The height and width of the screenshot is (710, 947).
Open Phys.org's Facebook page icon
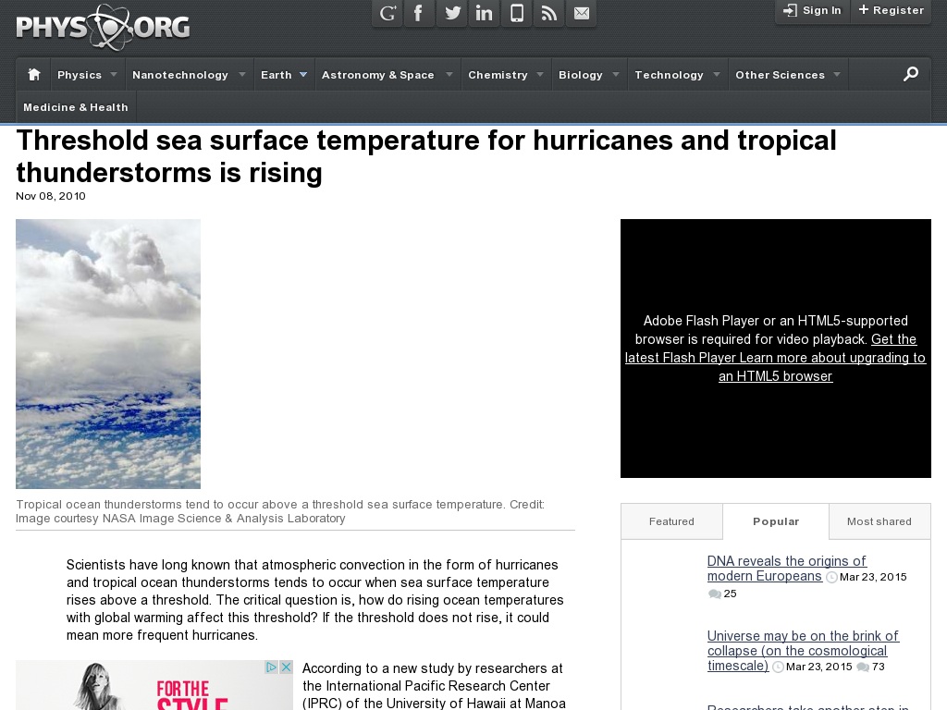419,13
